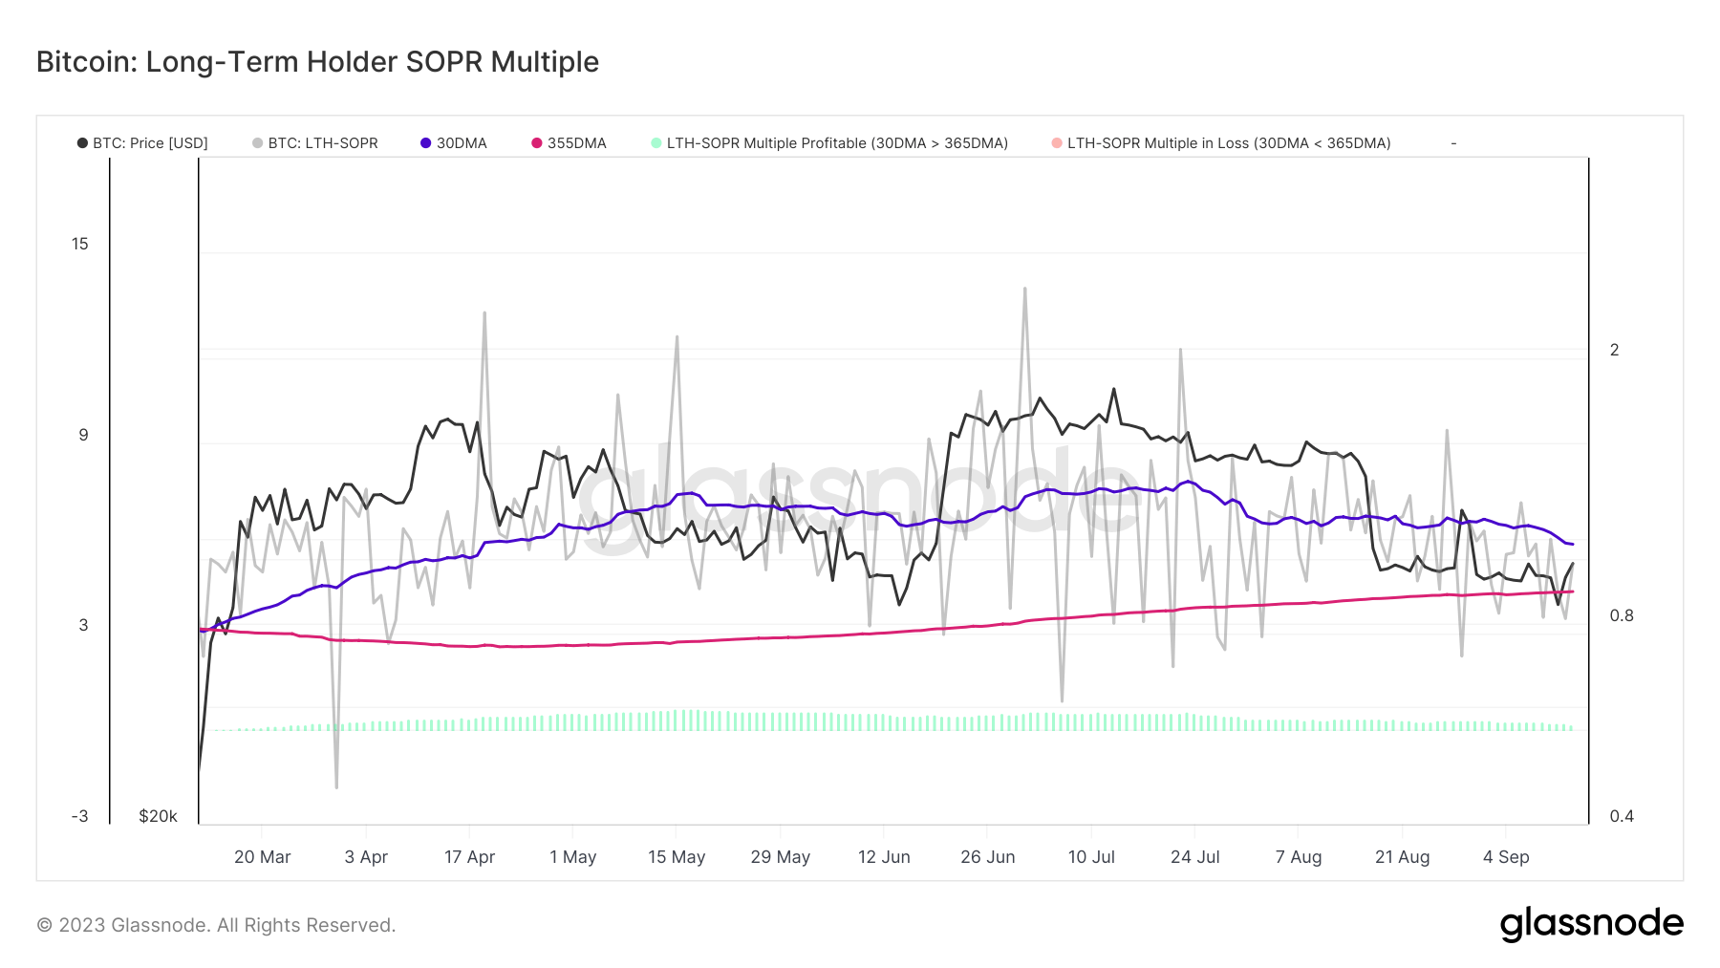The image size is (1720, 968).
Task: Click the 3 left-axis value
Action: (83, 625)
